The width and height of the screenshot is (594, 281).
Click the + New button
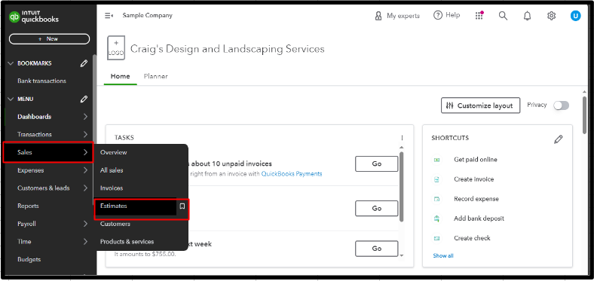(49, 38)
